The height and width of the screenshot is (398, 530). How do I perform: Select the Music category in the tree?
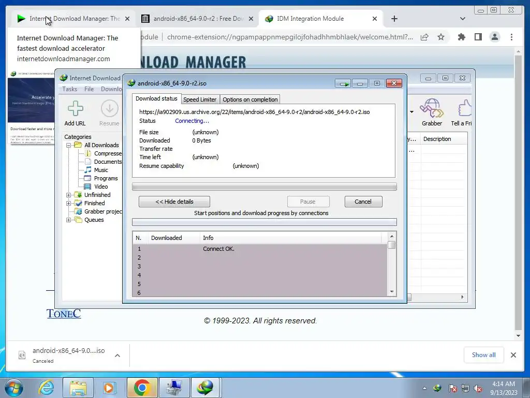click(101, 170)
